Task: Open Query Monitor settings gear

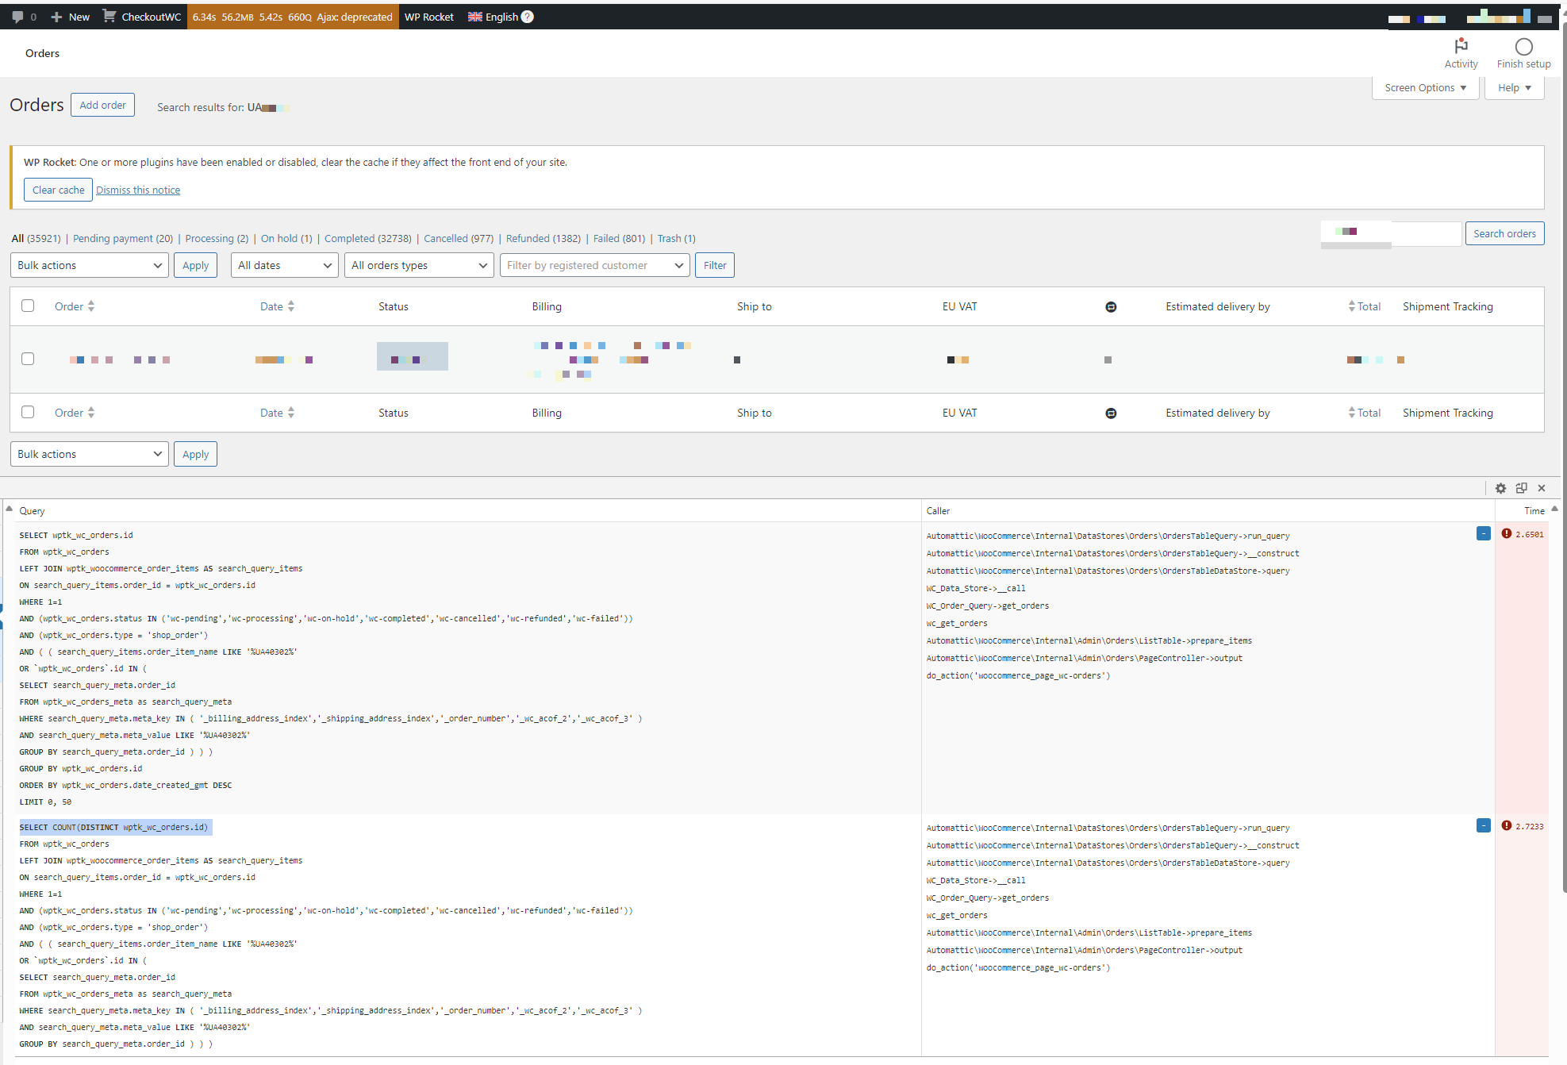Action: (x=1500, y=488)
